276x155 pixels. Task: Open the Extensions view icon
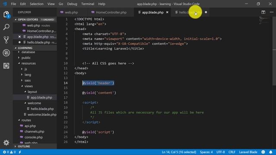6,65
